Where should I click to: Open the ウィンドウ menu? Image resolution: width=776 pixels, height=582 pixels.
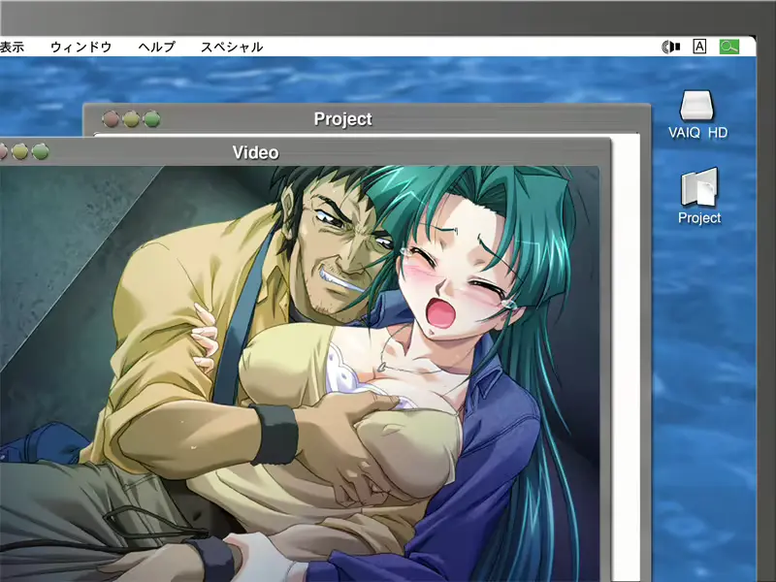tap(81, 47)
